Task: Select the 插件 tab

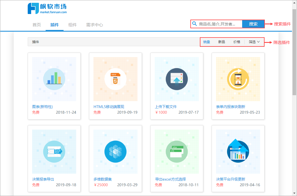Action: (55, 25)
